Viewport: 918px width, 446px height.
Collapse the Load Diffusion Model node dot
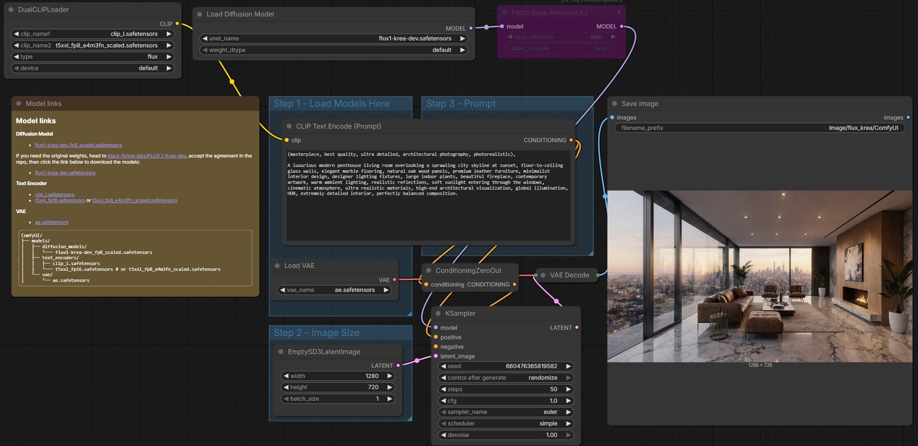pyautogui.click(x=200, y=14)
